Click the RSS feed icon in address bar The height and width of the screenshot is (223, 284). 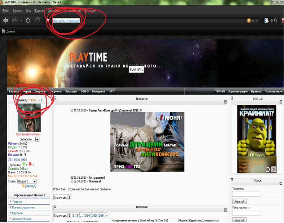coord(249,21)
